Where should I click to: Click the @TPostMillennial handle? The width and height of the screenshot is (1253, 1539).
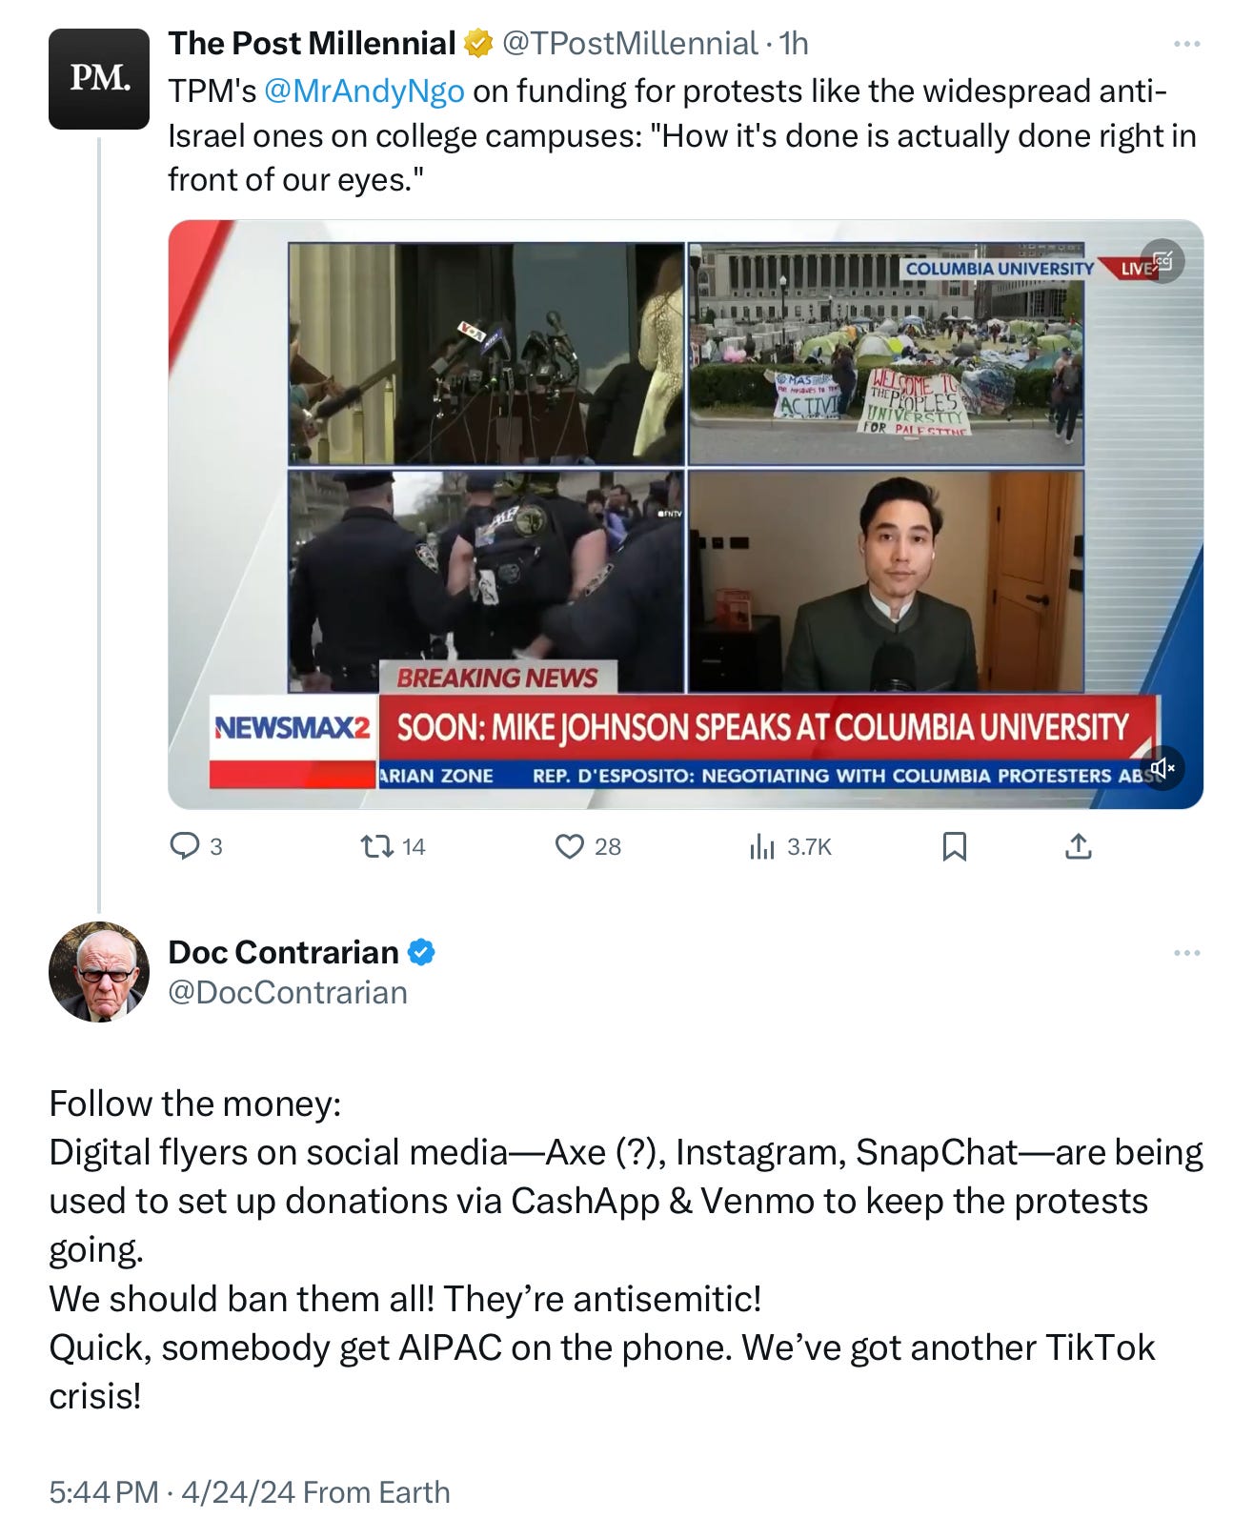[630, 43]
